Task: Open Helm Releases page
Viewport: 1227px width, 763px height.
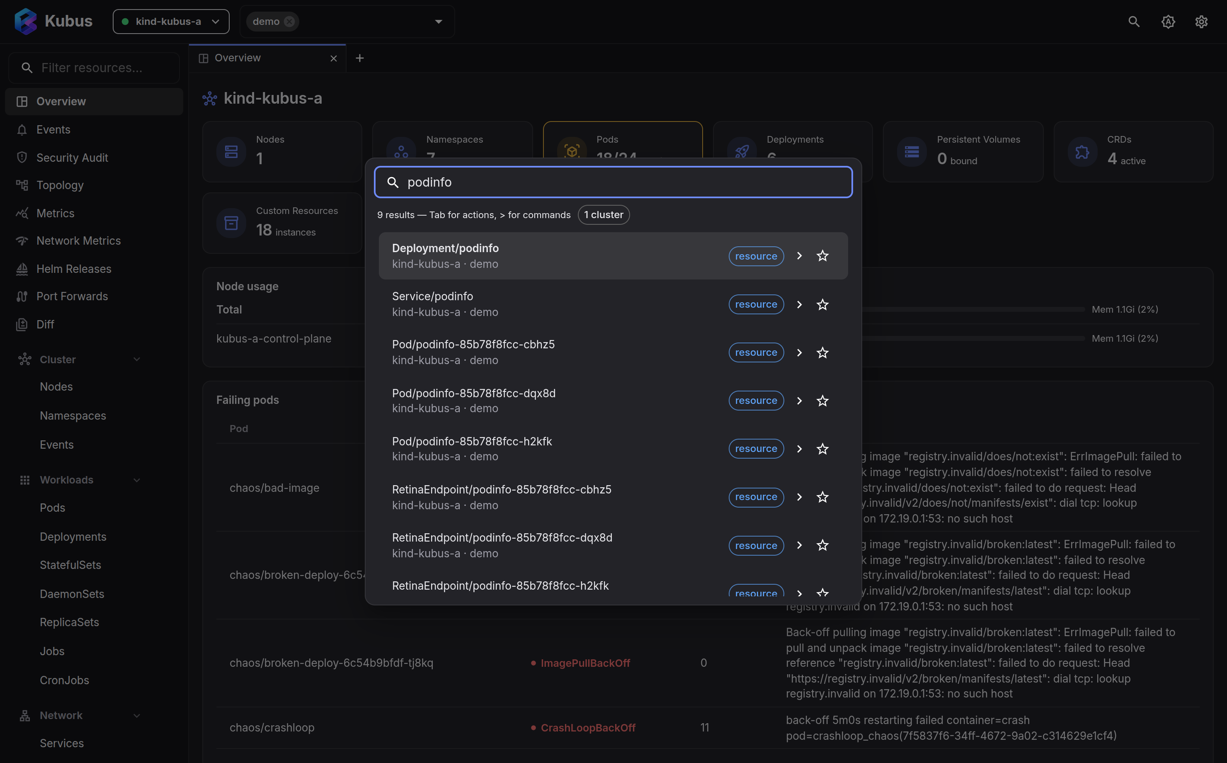Action: point(95,269)
